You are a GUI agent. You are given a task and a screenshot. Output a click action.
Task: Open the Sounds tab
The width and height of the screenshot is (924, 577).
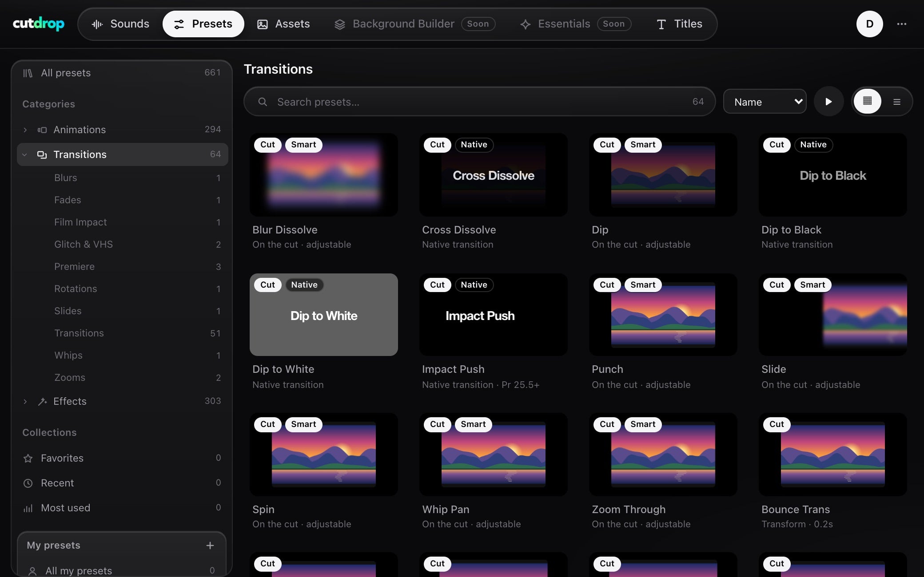[120, 24]
